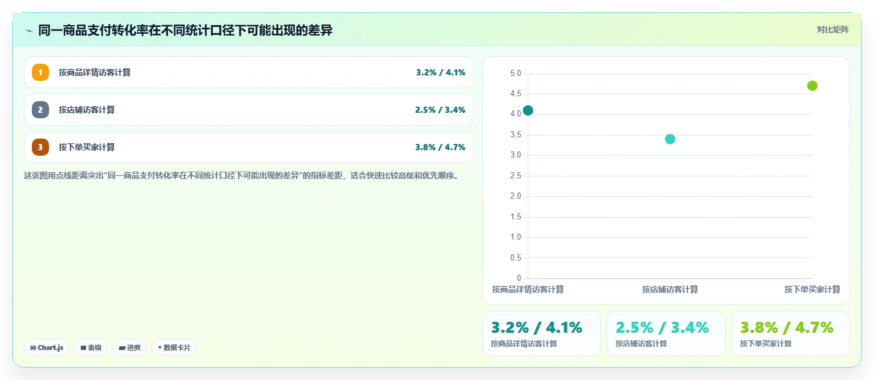Click the dark teal chart point at 4.1
The height and width of the screenshot is (380, 874).
(x=528, y=110)
